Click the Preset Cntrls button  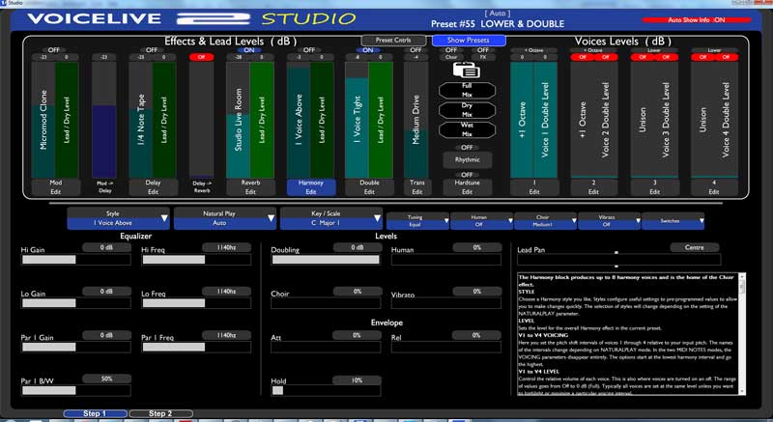point(393,41)
